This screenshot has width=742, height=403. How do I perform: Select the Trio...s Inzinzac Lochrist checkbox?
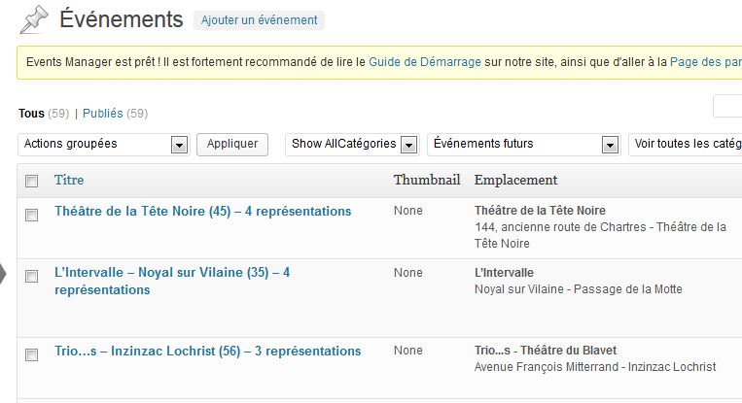[x=32, y=354]
